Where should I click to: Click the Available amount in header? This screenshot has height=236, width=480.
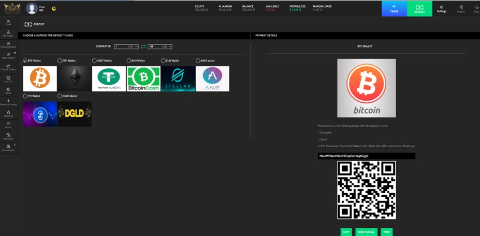270,10
